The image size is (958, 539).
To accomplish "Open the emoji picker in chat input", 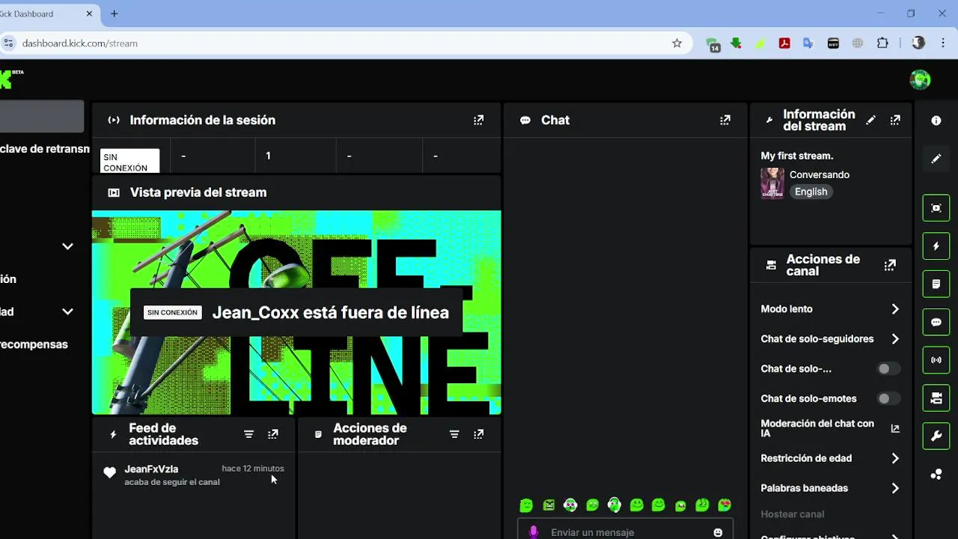I will (x=718, y=532).
